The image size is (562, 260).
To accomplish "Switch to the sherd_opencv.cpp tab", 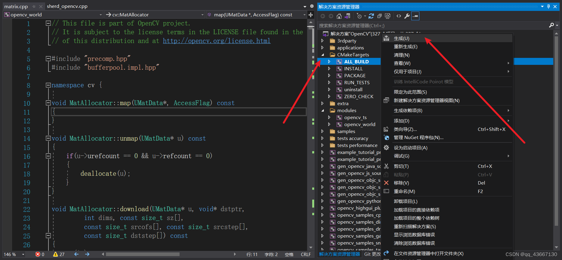I will click(67, 6).
